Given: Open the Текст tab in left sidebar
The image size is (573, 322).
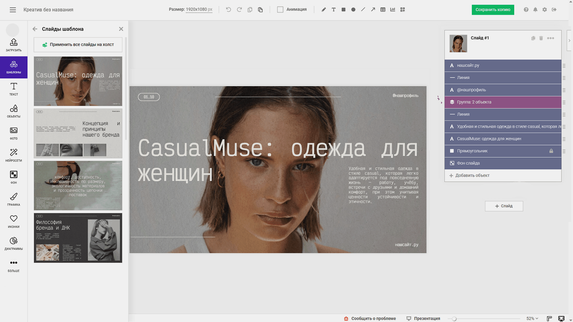Looking at the screenshot, I should [14, 89].
